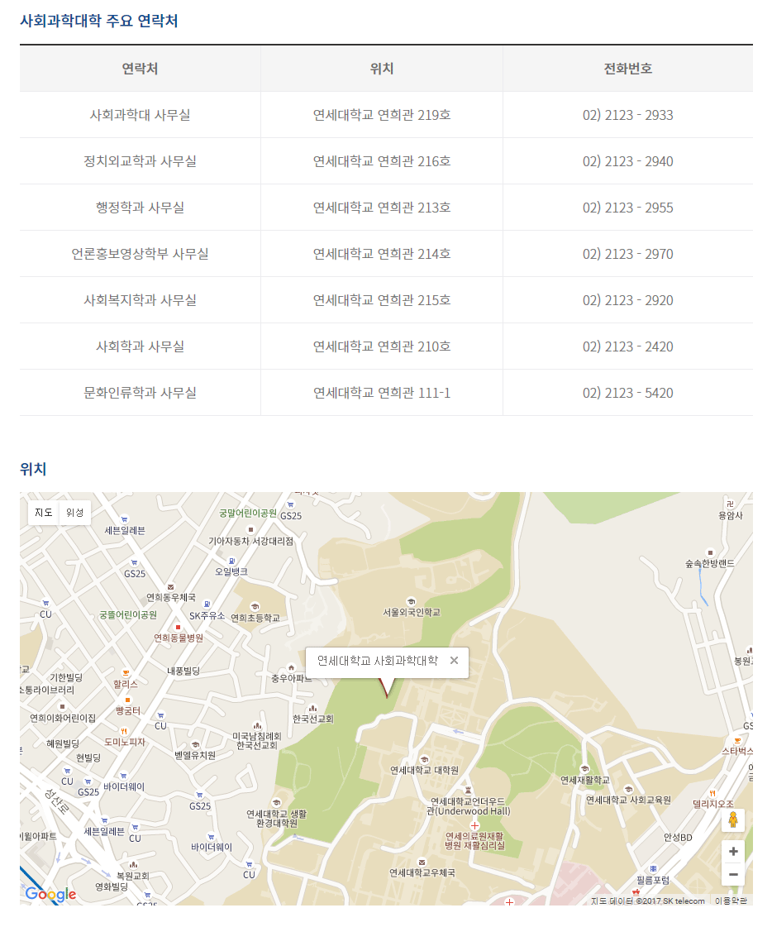
Task: Click the 연락처 column header
Action: [x=140, y=69]
